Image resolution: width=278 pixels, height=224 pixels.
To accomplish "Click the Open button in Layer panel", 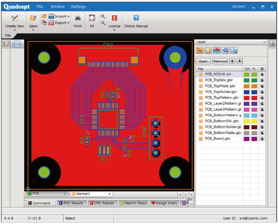I will [x=203, y=61].
